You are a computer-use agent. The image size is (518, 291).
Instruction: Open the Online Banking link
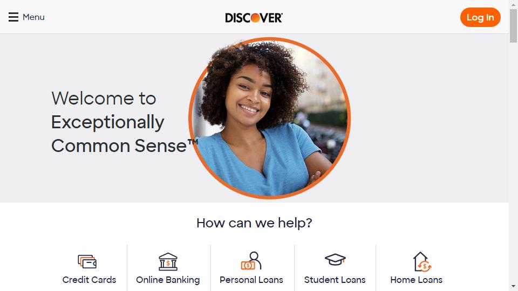point(168,280)
